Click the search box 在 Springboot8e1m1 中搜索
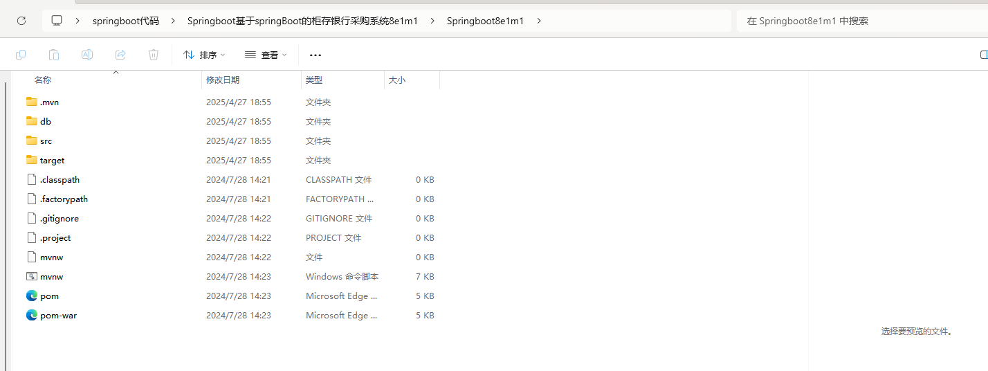Screen dimensions: 988x371 [862, 21]
